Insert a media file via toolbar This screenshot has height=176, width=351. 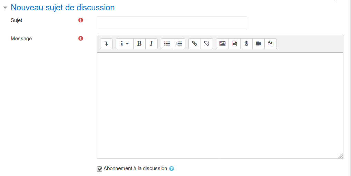click(x=234, y=43)
